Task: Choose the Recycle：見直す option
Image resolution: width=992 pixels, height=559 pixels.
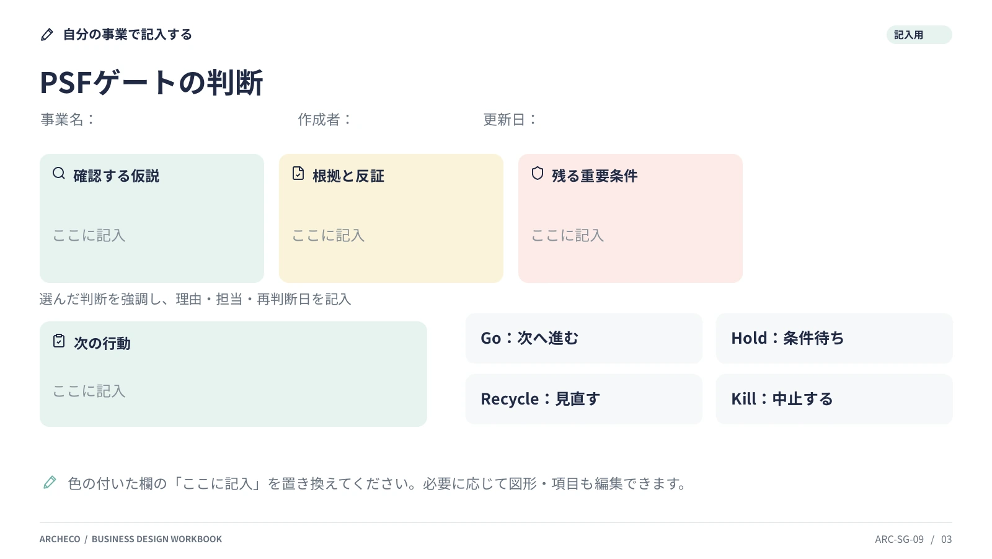Action: [584, 399]
